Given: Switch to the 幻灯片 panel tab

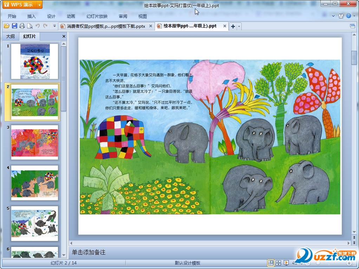Looking at the screenshot, I should point(29,36).
